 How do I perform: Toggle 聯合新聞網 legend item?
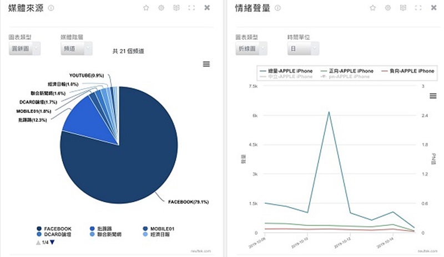pyautogui.click(x=105, y=234)
